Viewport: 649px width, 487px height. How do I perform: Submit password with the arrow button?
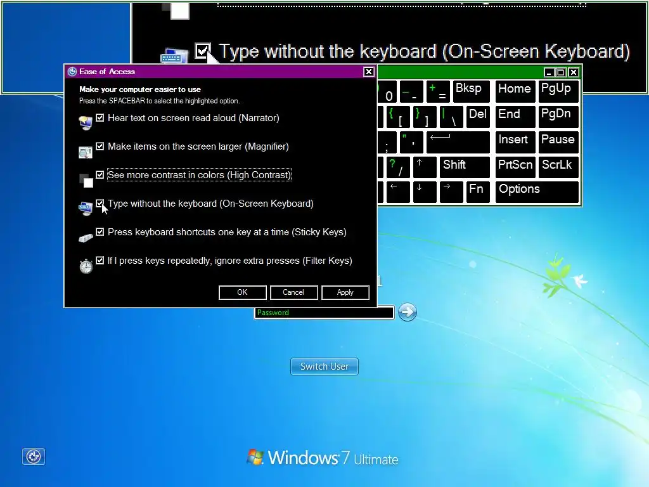(408, 312)
